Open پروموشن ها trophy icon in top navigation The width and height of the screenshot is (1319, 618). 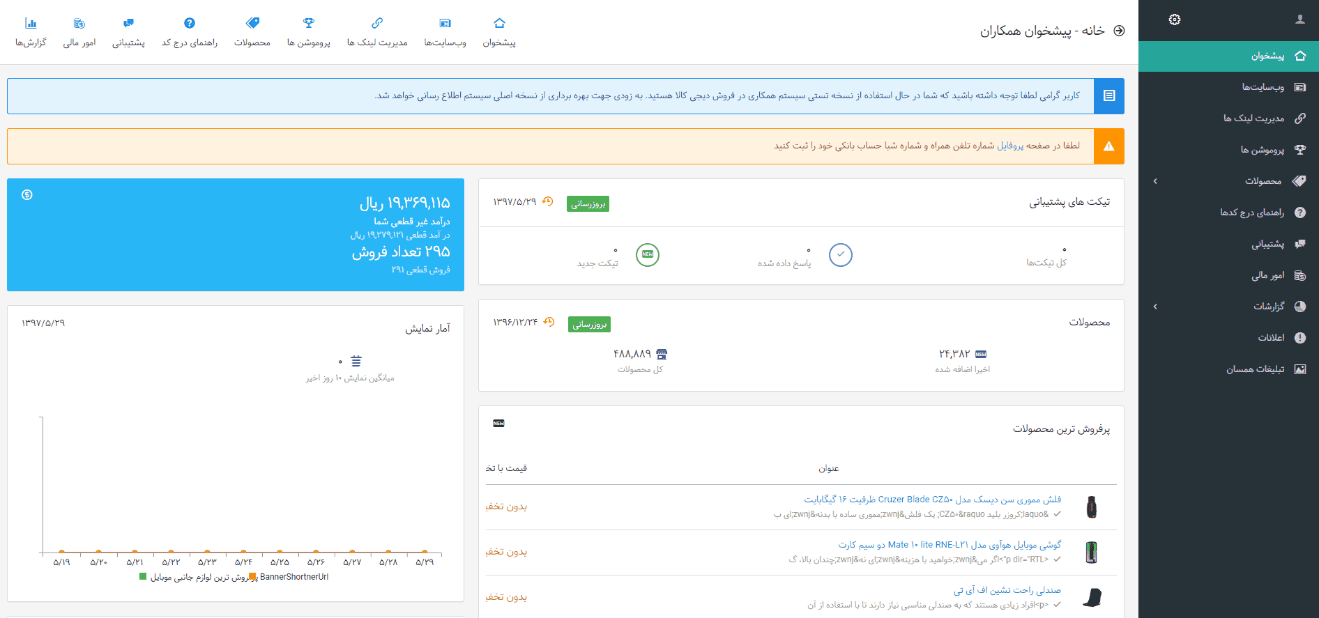coord(309,23)
